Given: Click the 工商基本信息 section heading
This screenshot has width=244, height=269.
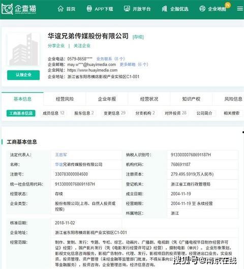Looking at the screenshot, I should click(22, 142).
